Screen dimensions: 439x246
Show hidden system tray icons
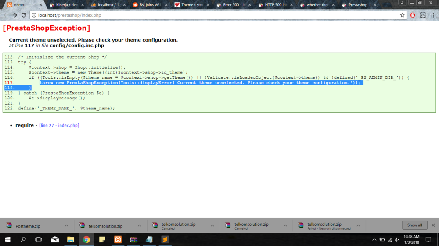[374, 239]
